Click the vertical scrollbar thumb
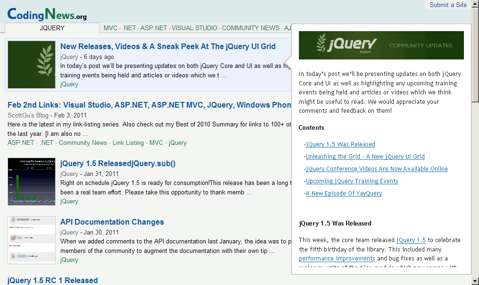 (x=475, y=55)
